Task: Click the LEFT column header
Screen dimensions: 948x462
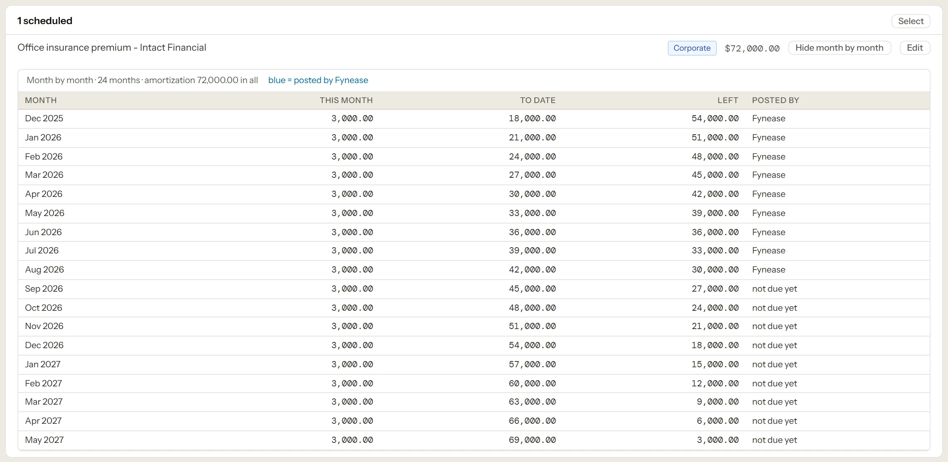Action: click(728, 100)
